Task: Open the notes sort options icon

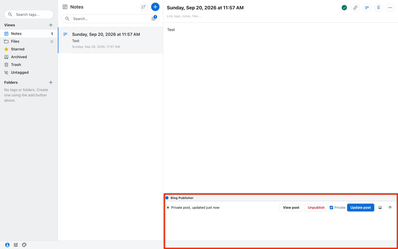Action: (x=144, y=7)
